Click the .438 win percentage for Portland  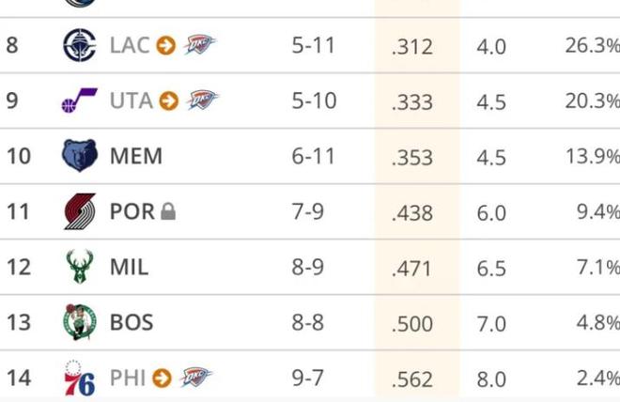click(412, 213)
